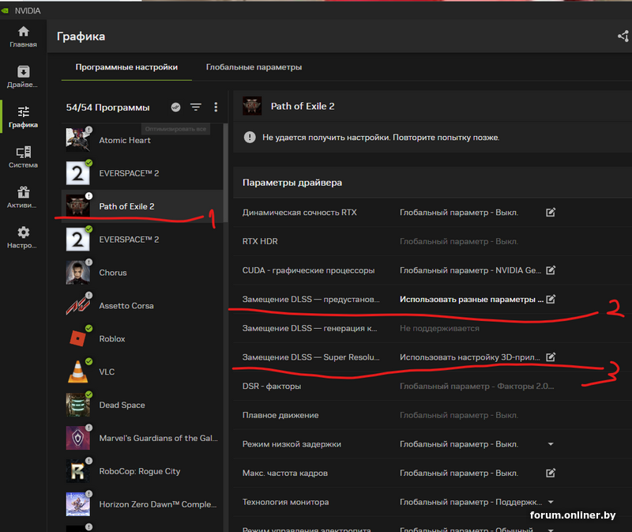Select RoboCop: Rogue City program
Viewport: 632px width, 532px height.
[x=142, y=471]
